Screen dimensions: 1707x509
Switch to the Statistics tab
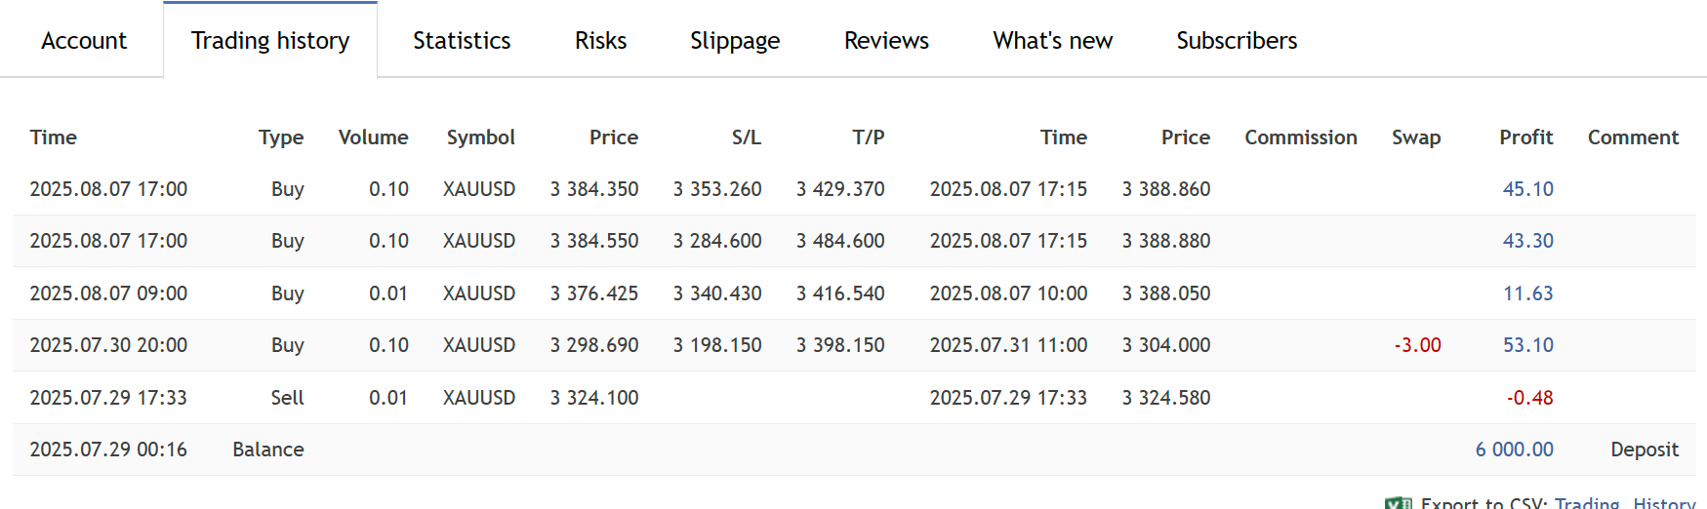pyautogui.click(x=462, y=41)
